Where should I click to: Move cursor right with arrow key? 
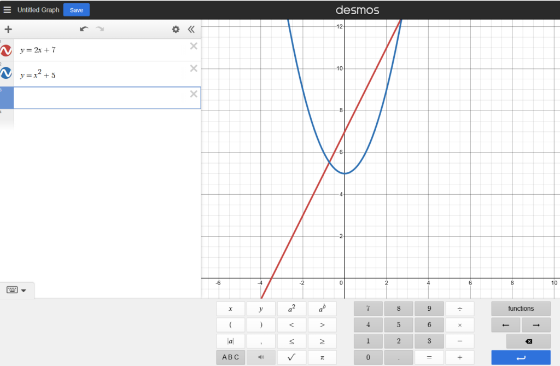pos(536,325)
